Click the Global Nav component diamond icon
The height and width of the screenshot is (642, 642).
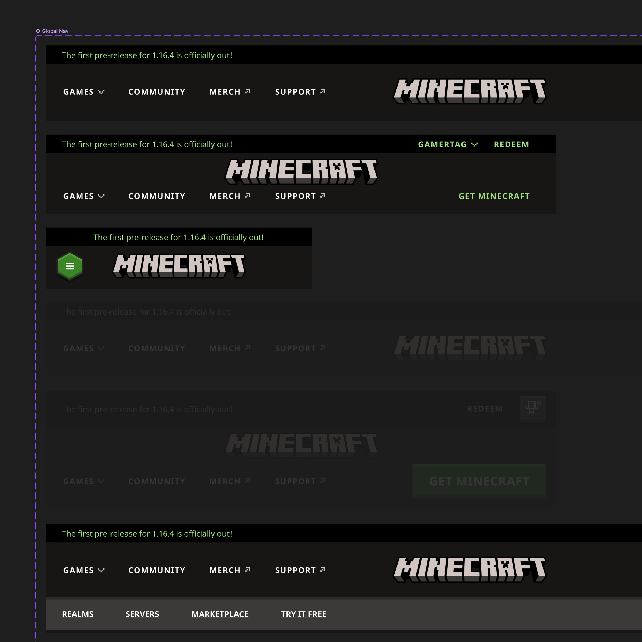tap(38, 31)
